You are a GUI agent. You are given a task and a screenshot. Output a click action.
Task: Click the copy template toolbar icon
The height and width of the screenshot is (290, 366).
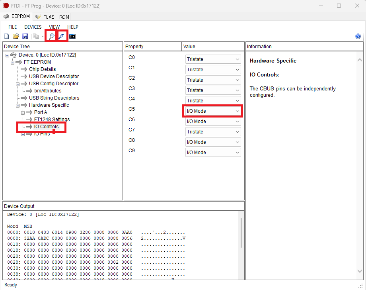[x=36, y=36]
